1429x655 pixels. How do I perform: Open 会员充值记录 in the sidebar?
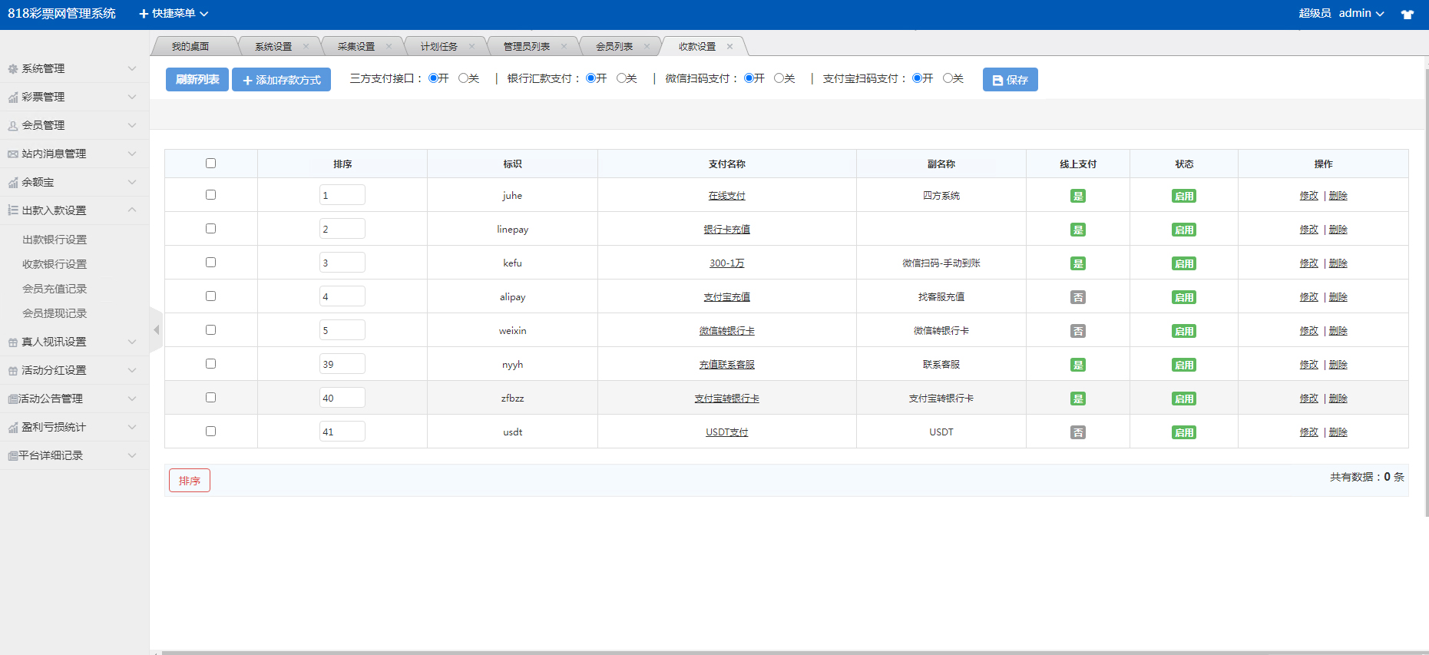[55, 289]
